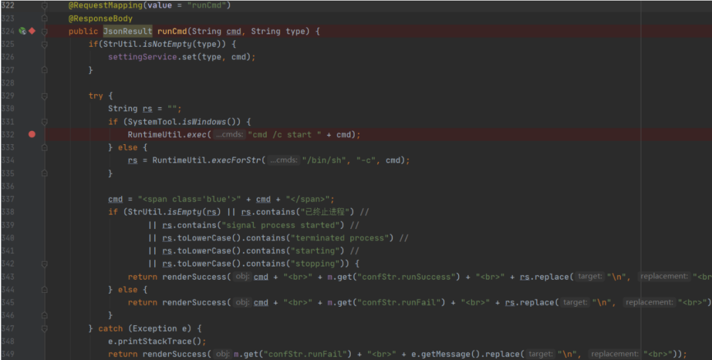Collapse the isWindows if fold on line 331
This screenshot has height=360, width=712.
coord(45,122)
